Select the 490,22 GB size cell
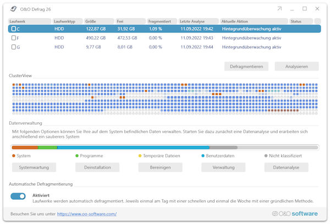 [x=96, y=38]
